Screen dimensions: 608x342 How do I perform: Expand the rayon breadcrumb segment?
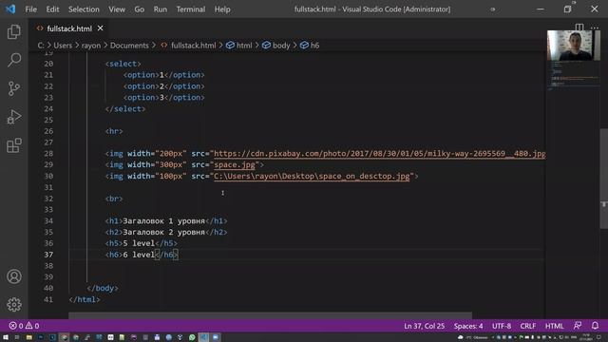pyautogui.click(x=91, y=46)
